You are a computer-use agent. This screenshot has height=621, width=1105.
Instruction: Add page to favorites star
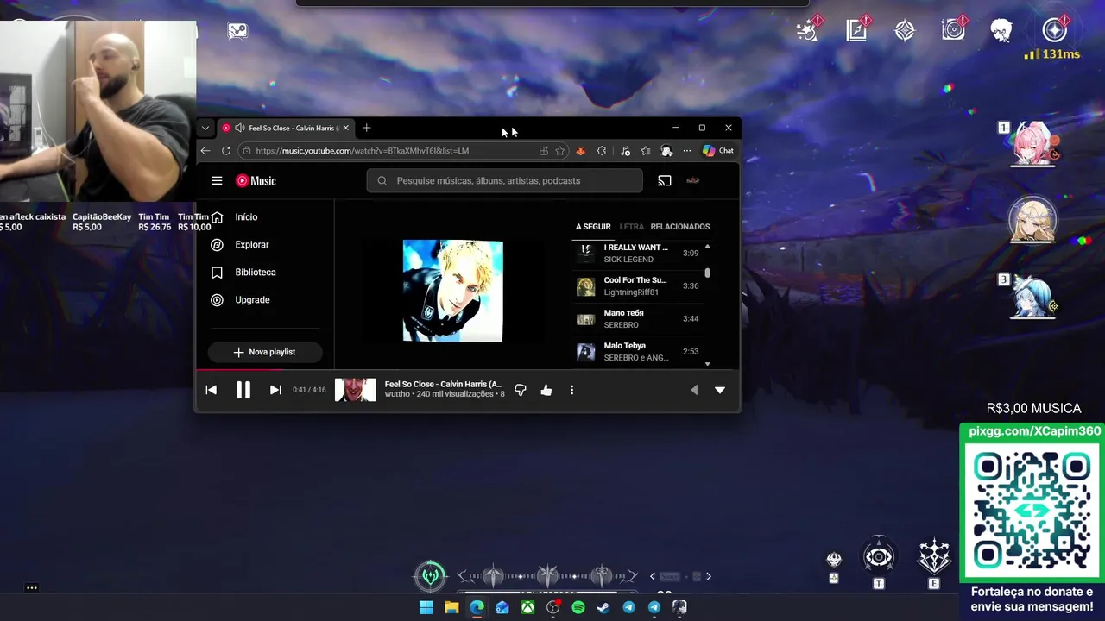tap(560, 151)
